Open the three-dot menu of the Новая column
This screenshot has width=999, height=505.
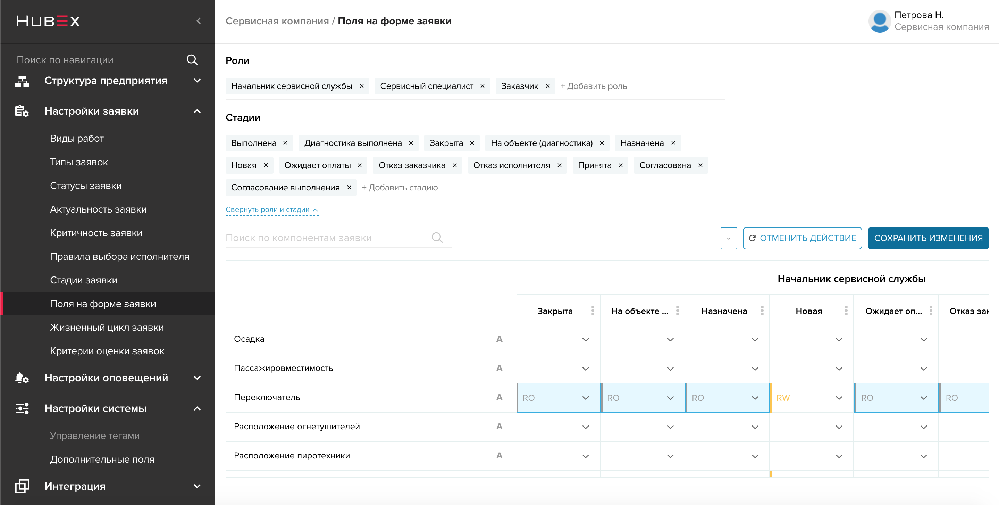click(846, 311)
